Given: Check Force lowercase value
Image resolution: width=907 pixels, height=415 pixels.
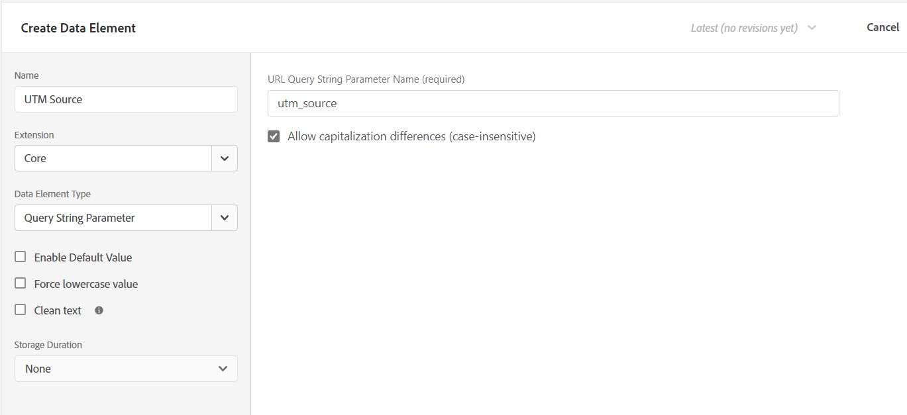Looking at the screenshot, I should pyautogui.click(x=20, y=283).
